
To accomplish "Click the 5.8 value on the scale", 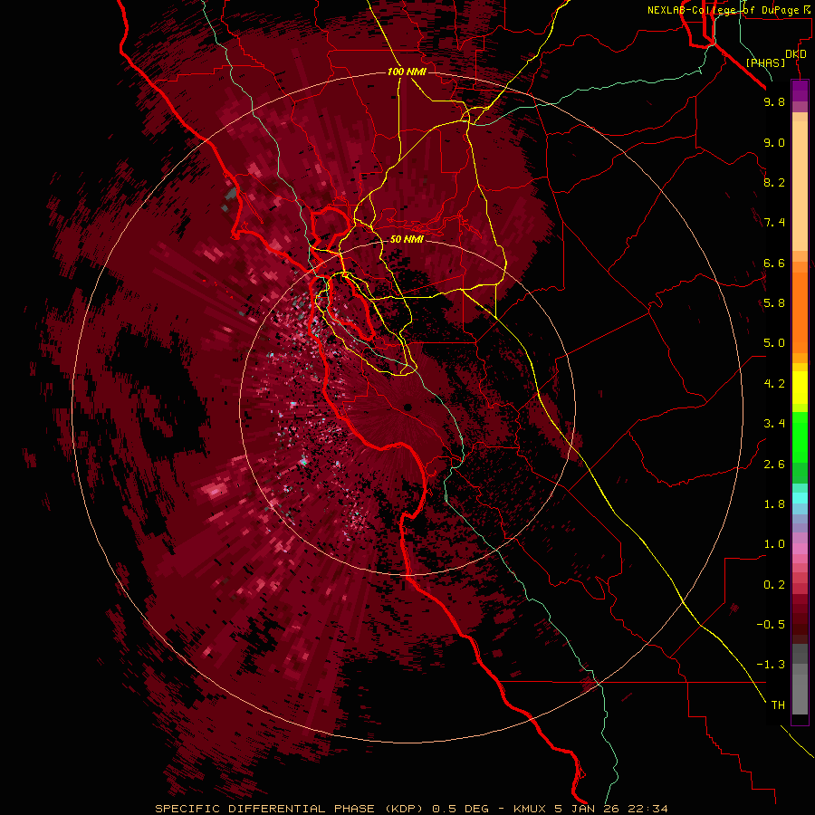I will [774, 303].
